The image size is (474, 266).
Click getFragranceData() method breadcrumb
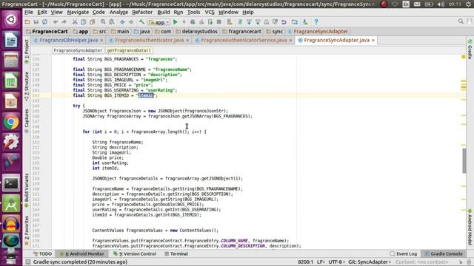(x=129, y=50)
